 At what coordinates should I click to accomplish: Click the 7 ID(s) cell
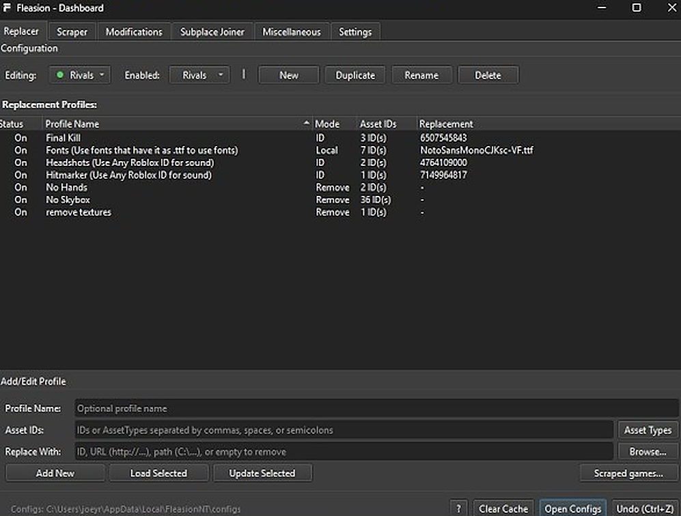click(x=374, y=150)
